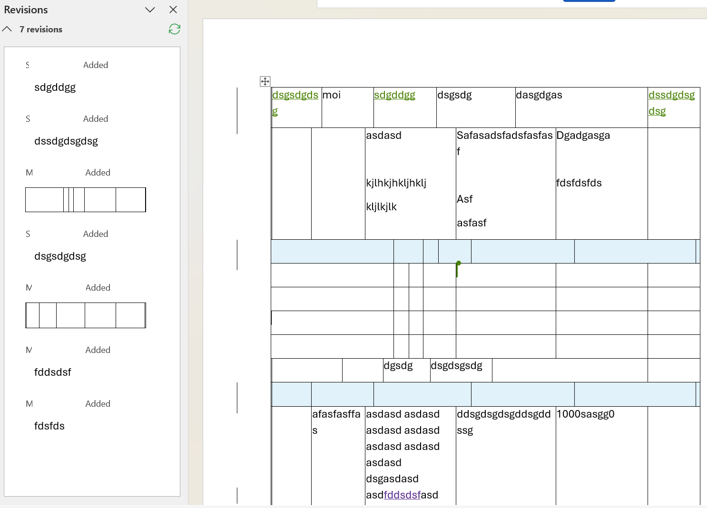707x508 pixels.
Task: Click the cell containing 1000sasgg0
Action: (x=586, y=414)
